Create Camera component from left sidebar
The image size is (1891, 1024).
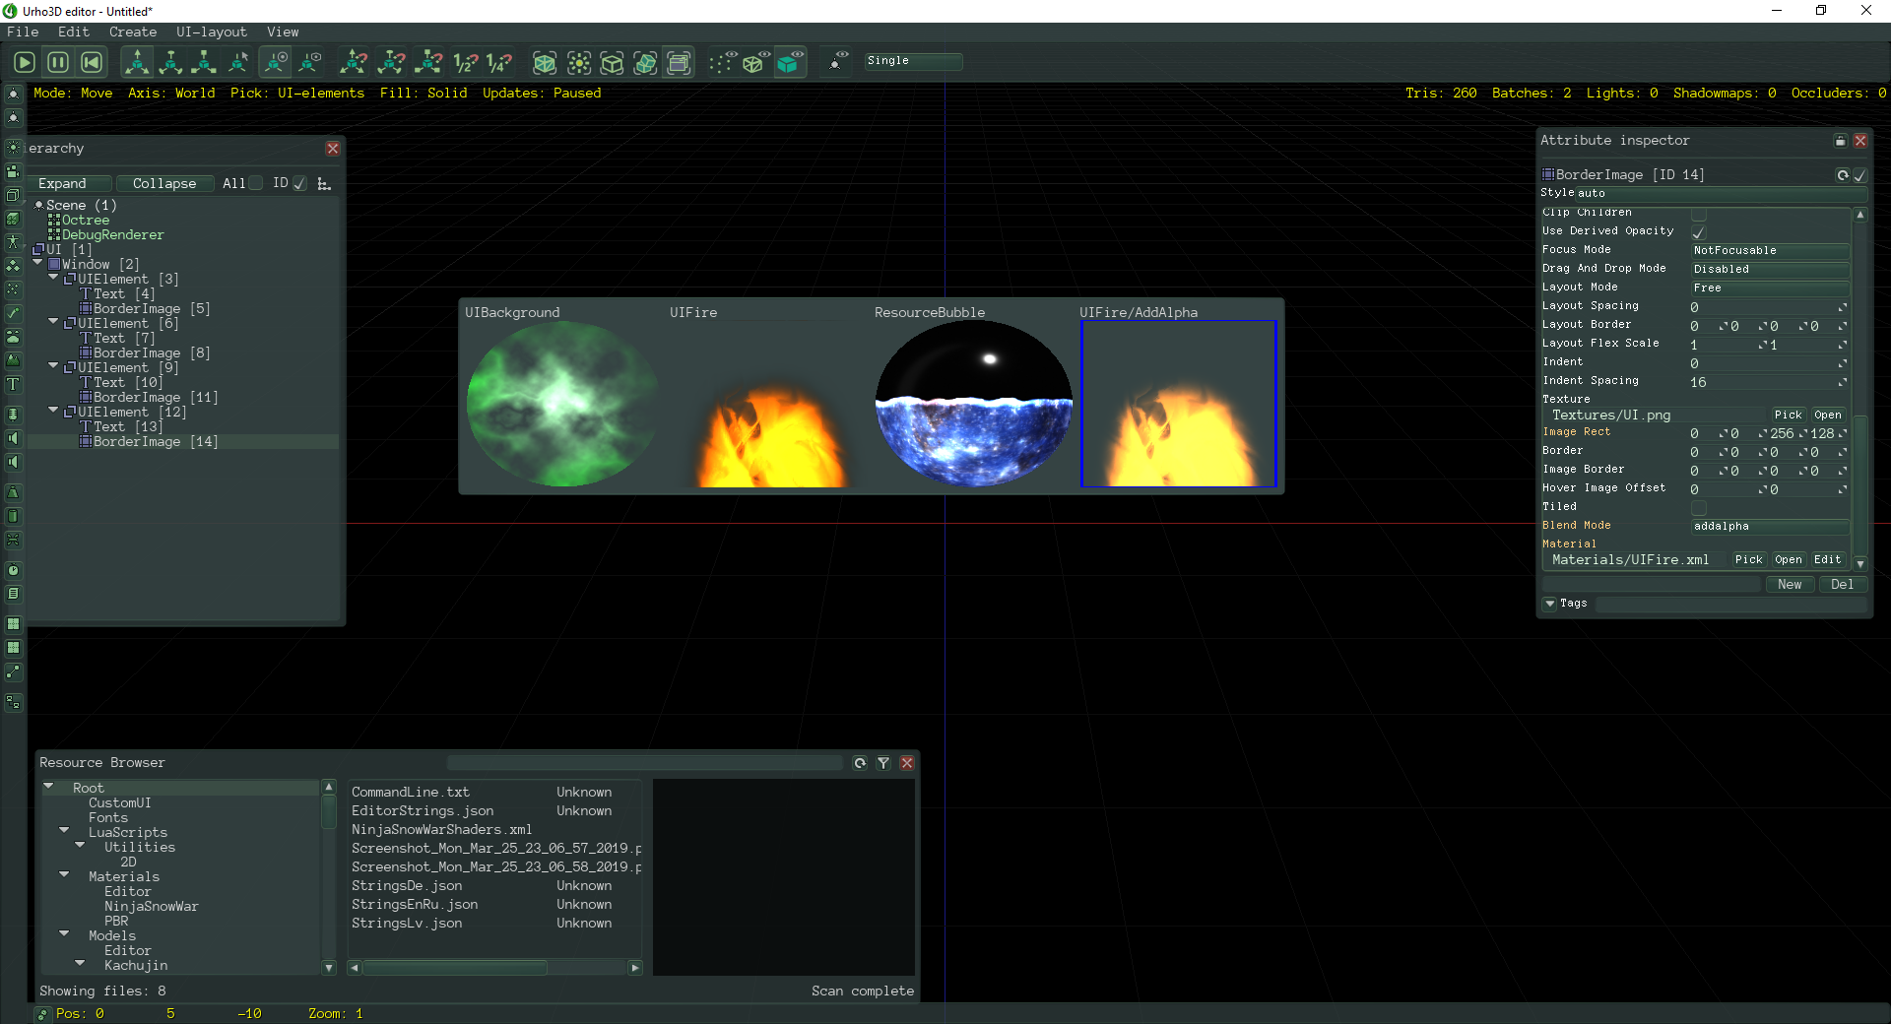13,170
